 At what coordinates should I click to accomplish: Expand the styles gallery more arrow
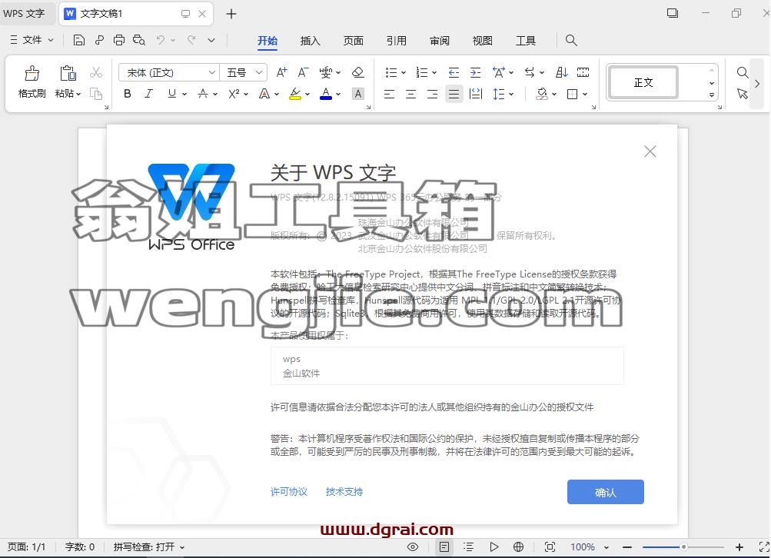[x=712, y=95]
